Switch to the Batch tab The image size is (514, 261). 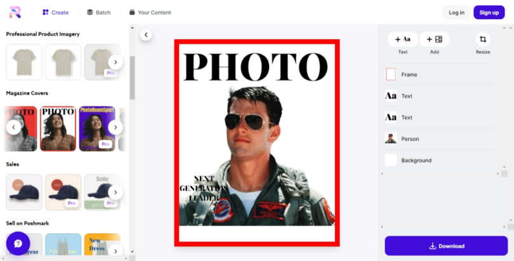tap(98, 13)
